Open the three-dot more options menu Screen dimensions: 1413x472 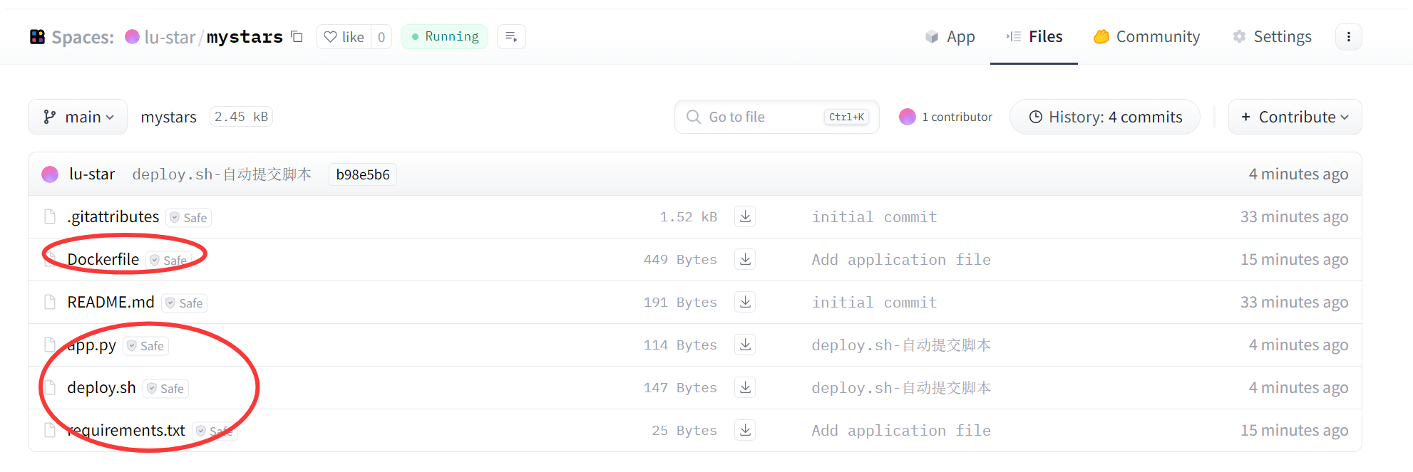tap(1348, 37)
